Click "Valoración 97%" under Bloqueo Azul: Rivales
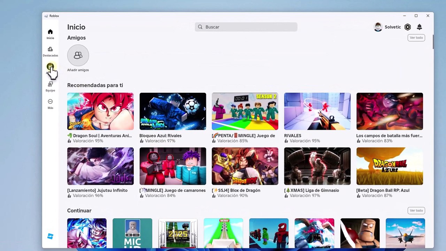446x251 pixels. point(160,141)
